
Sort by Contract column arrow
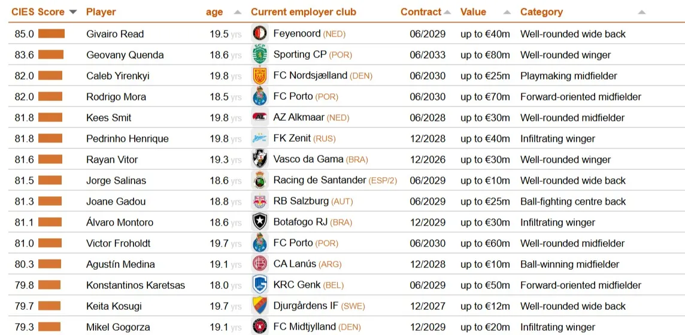pyautogui.click(x=447, y=12)
